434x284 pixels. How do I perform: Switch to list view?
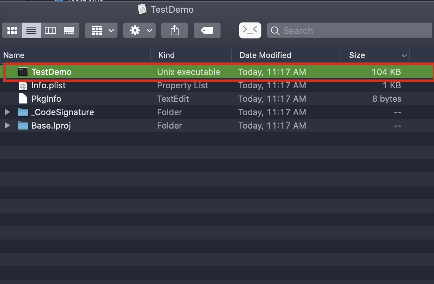tap(32, 30)
